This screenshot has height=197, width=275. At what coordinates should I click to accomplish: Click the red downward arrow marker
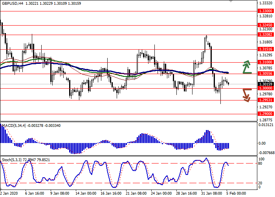[246, 95]
